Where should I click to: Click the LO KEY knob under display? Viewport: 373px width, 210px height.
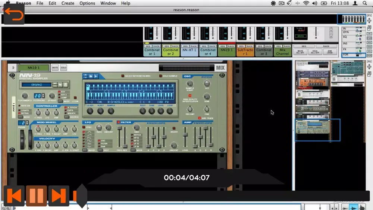[90, 111]
